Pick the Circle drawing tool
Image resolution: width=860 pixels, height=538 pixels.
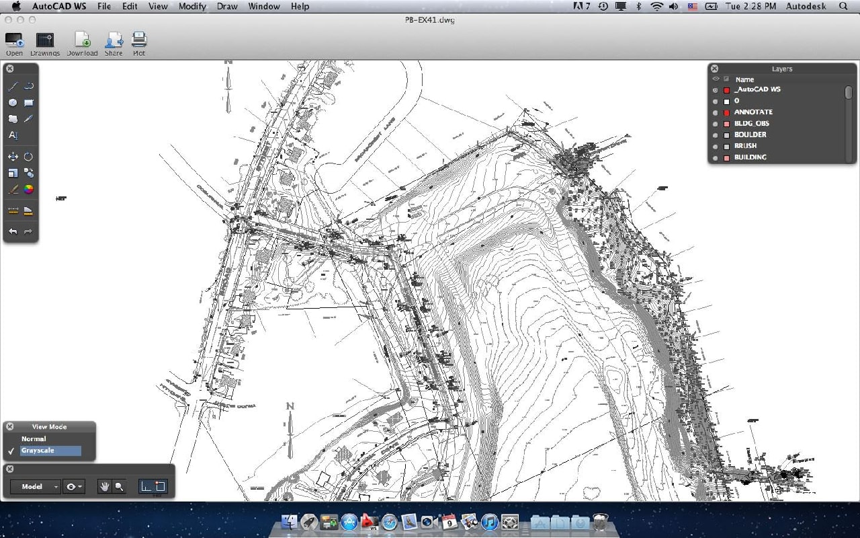point(12,102)
